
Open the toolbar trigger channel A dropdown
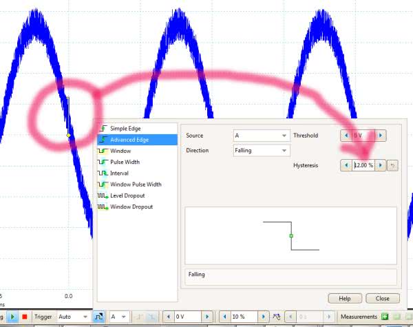coord(122,317)
